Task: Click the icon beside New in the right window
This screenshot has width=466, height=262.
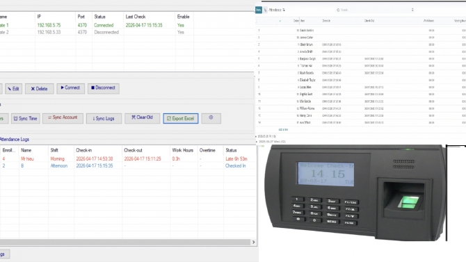Action: [x=266, y=10]
